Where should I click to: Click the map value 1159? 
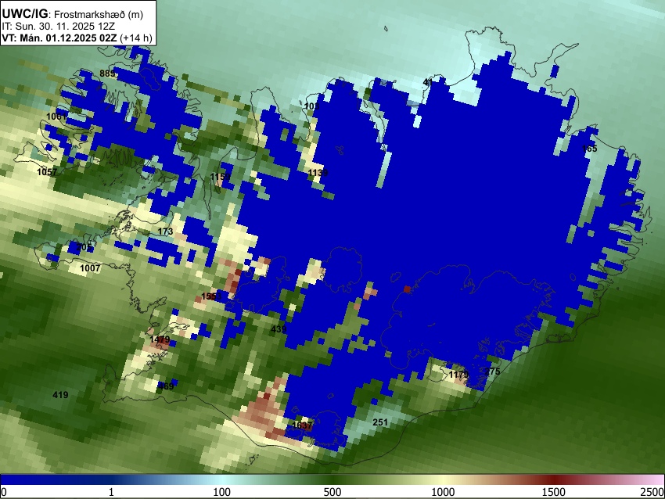point(220,177)
